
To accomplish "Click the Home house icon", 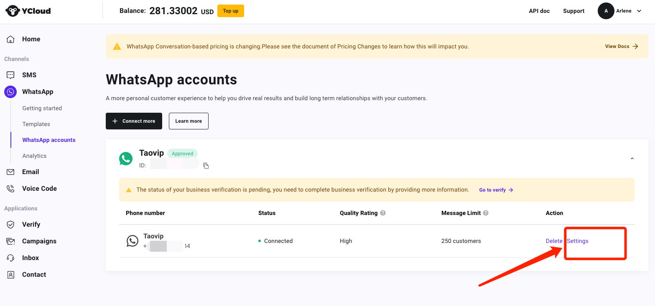I will click(x=10, y=39).
